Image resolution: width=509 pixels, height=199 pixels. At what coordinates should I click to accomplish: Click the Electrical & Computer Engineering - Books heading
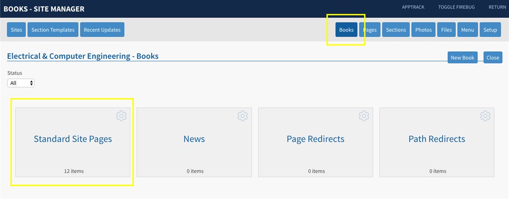pyautogui.click(x=83, y=56)
